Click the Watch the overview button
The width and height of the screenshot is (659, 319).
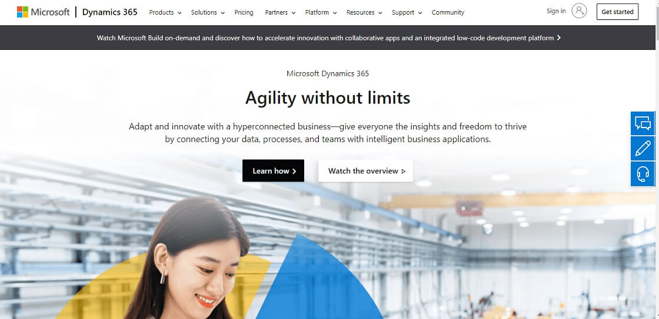pyautogui.click(x=365, y=171)
